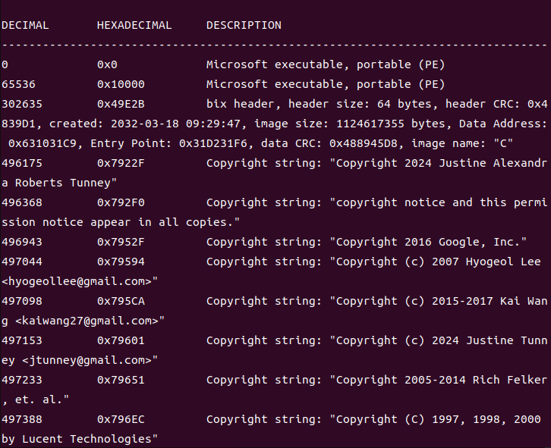Click decimal offset 65536
This screenshot has width=551, height=448.
click(18, 84)
